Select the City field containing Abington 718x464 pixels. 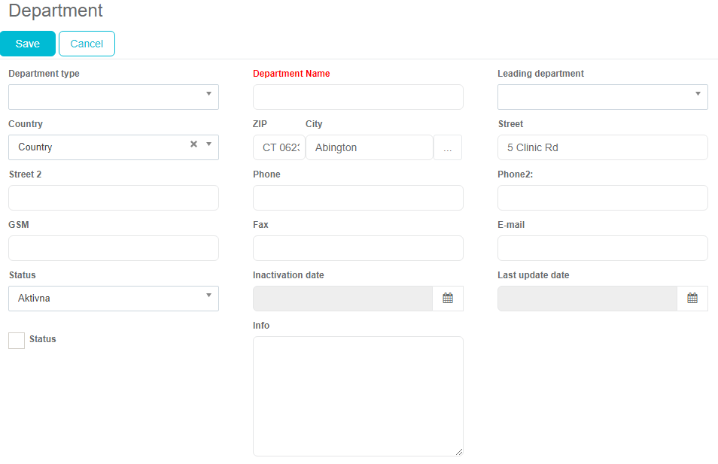(x=369, y=148)
